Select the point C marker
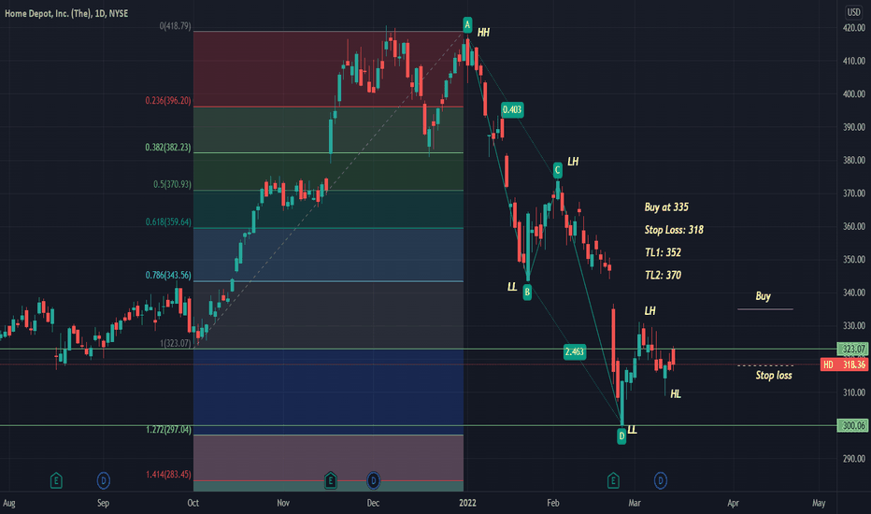 [x=558, y=170]
